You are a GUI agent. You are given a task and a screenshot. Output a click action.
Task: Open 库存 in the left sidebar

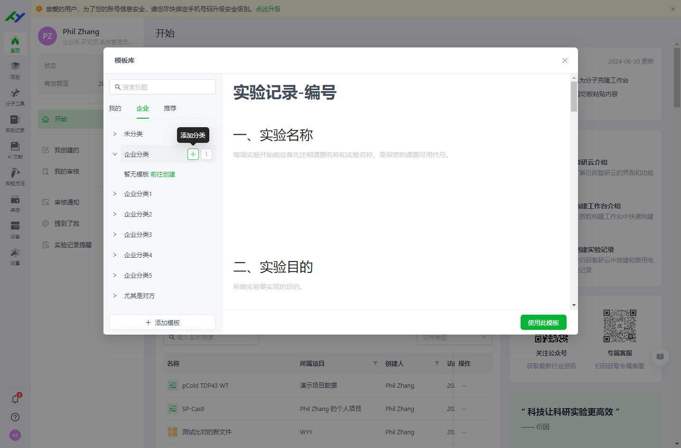coord(15,203)
